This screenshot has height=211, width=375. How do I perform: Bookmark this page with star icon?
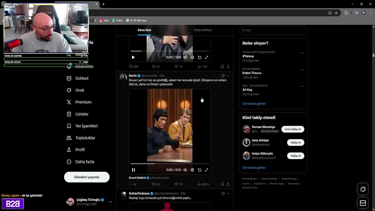(x=336, y=13)
